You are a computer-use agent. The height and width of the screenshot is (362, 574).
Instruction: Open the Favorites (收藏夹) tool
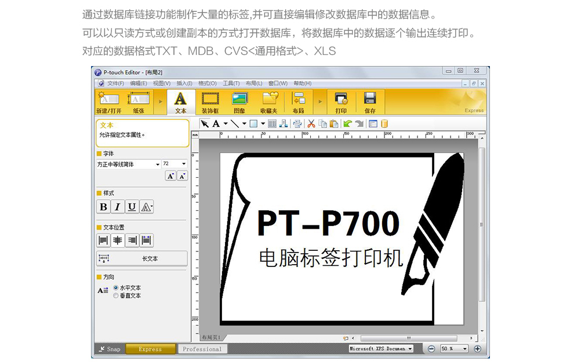[269, 102]
